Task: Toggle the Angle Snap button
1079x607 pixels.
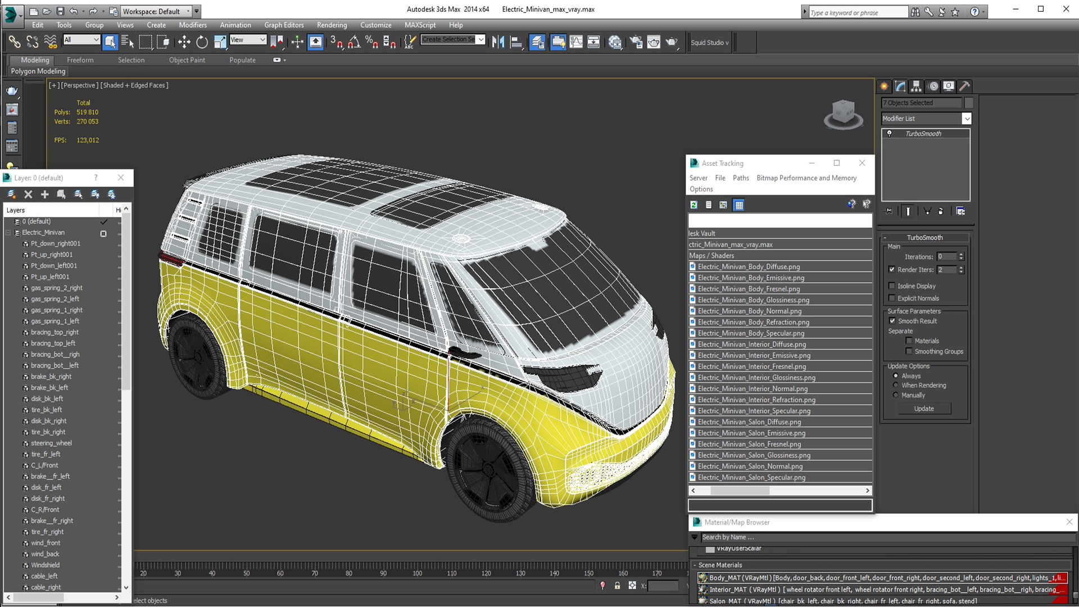Action: (x=354, y=42)
